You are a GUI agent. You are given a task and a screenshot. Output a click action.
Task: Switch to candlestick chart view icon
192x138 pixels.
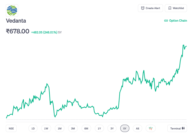tap(150, 128)
